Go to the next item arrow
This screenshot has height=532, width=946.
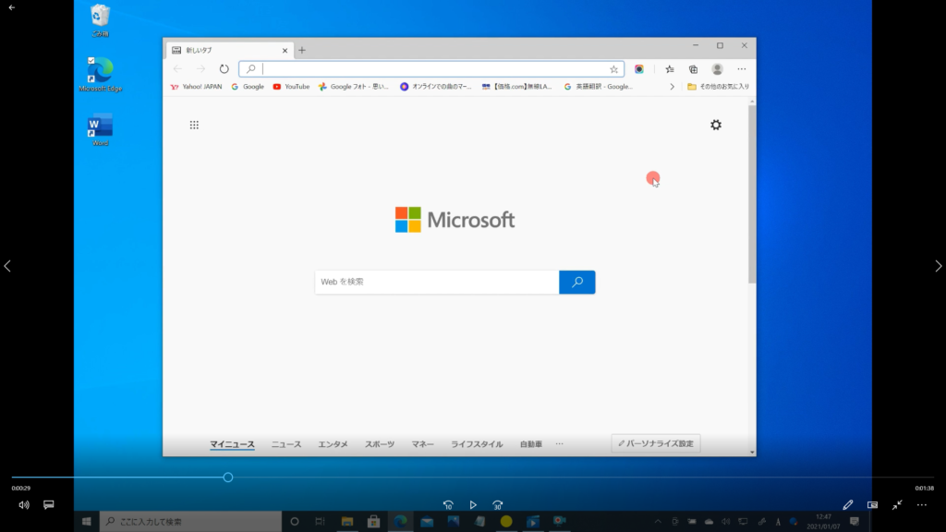pos(939,266)
